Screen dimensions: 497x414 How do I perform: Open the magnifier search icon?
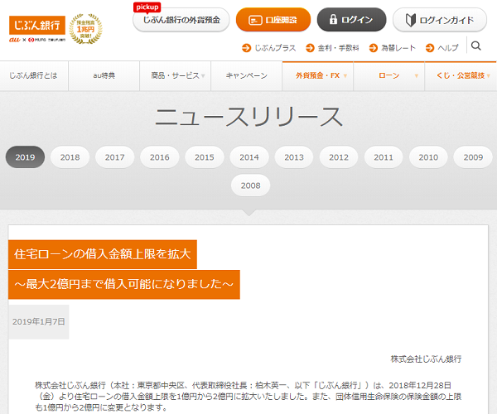pyautogui.click(x=475, y=46)
